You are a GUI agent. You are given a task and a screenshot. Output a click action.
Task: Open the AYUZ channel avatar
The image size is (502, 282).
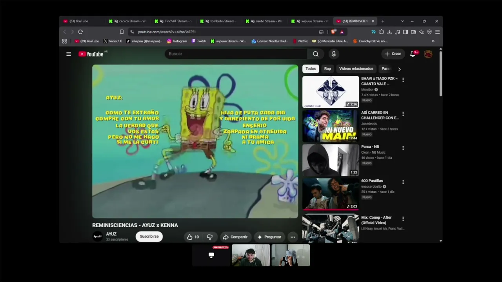point(97,236)
